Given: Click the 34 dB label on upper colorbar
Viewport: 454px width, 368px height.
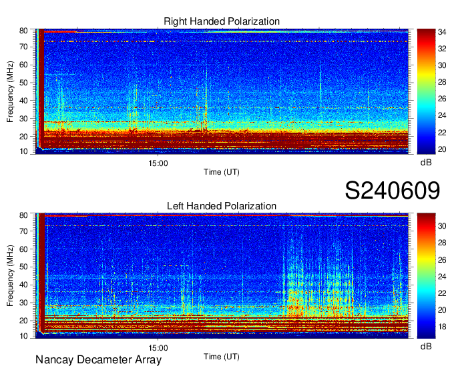Looking at the screenshot, I should click(x=442, y=32).
